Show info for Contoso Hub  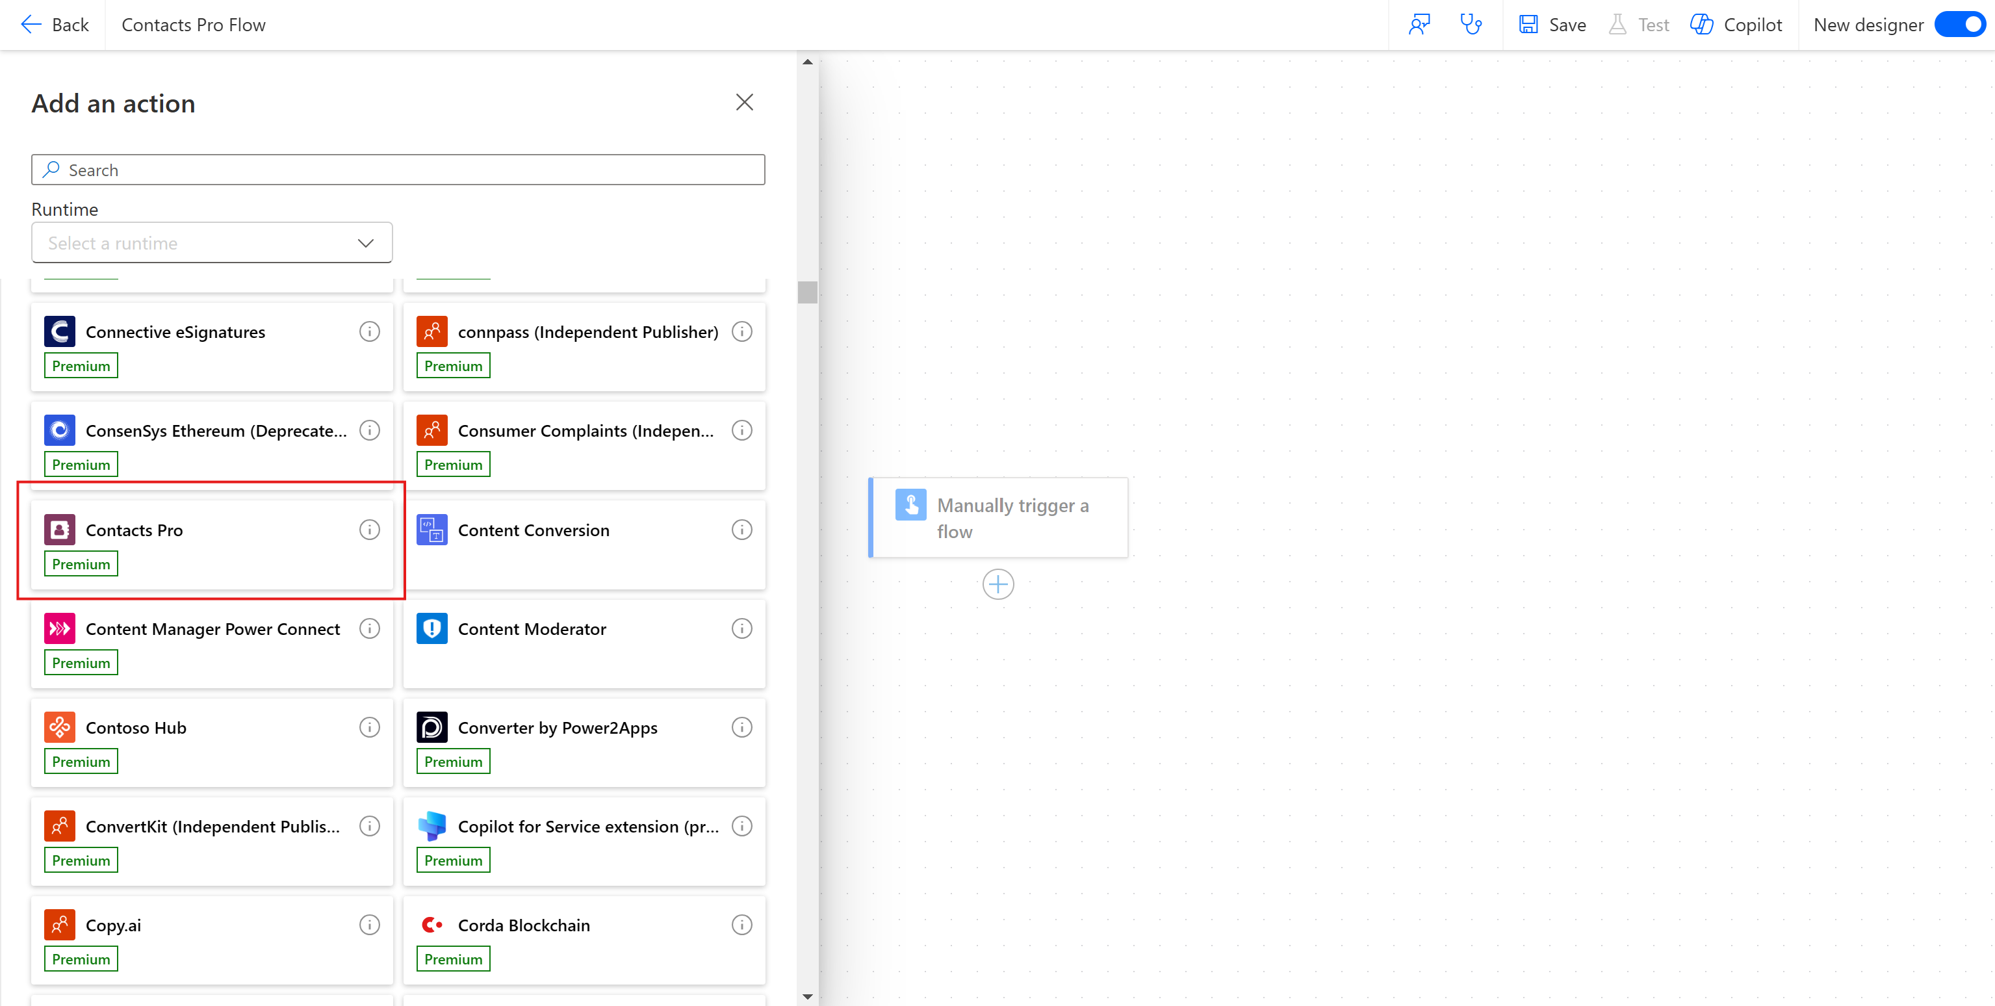(x=369, y=727)
